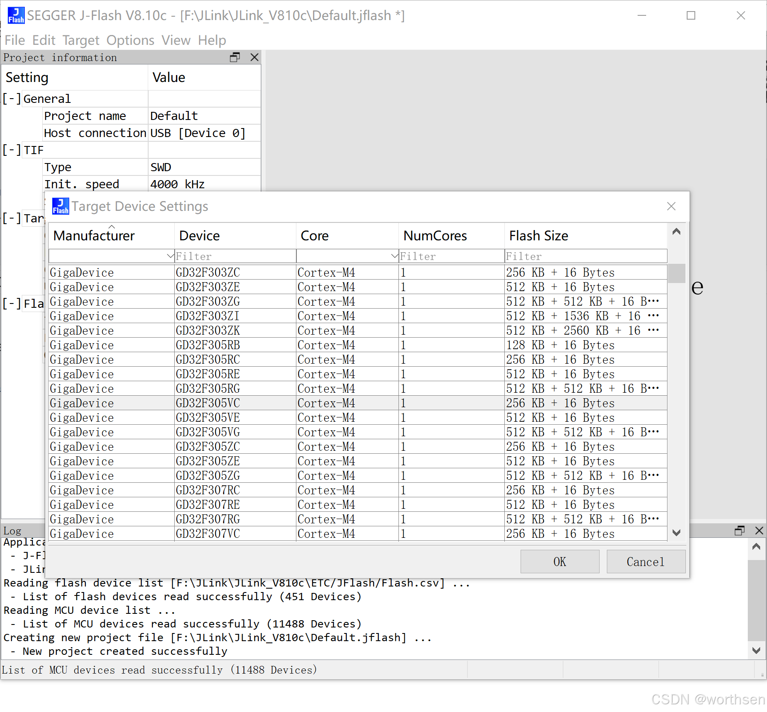Select device GD32F305RG
The height and width of the screenshot is (712, 767).
[x=358, y=388]
